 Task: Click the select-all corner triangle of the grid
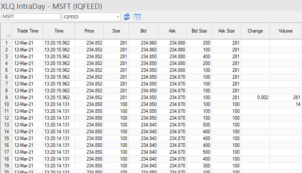[6, 31]
